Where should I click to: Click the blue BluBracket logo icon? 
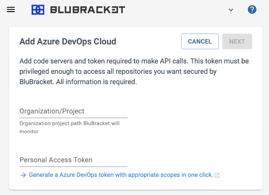click(38, 9)
